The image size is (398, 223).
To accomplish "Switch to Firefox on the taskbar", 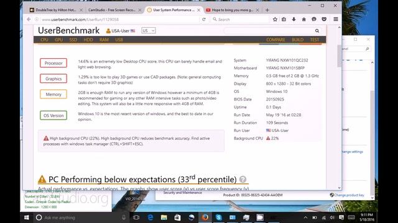I will pos(205,217).
